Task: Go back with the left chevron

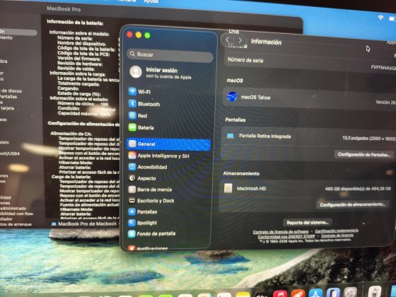Action: coord(227,40)
